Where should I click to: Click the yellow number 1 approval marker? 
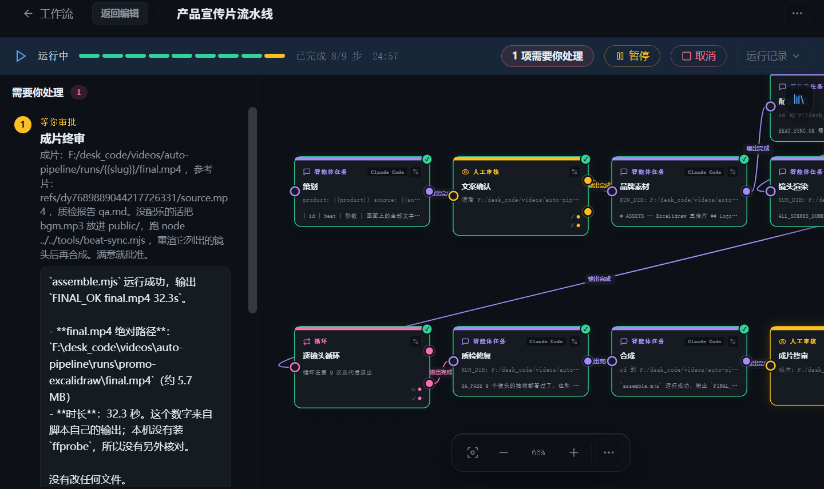point(23,124)
